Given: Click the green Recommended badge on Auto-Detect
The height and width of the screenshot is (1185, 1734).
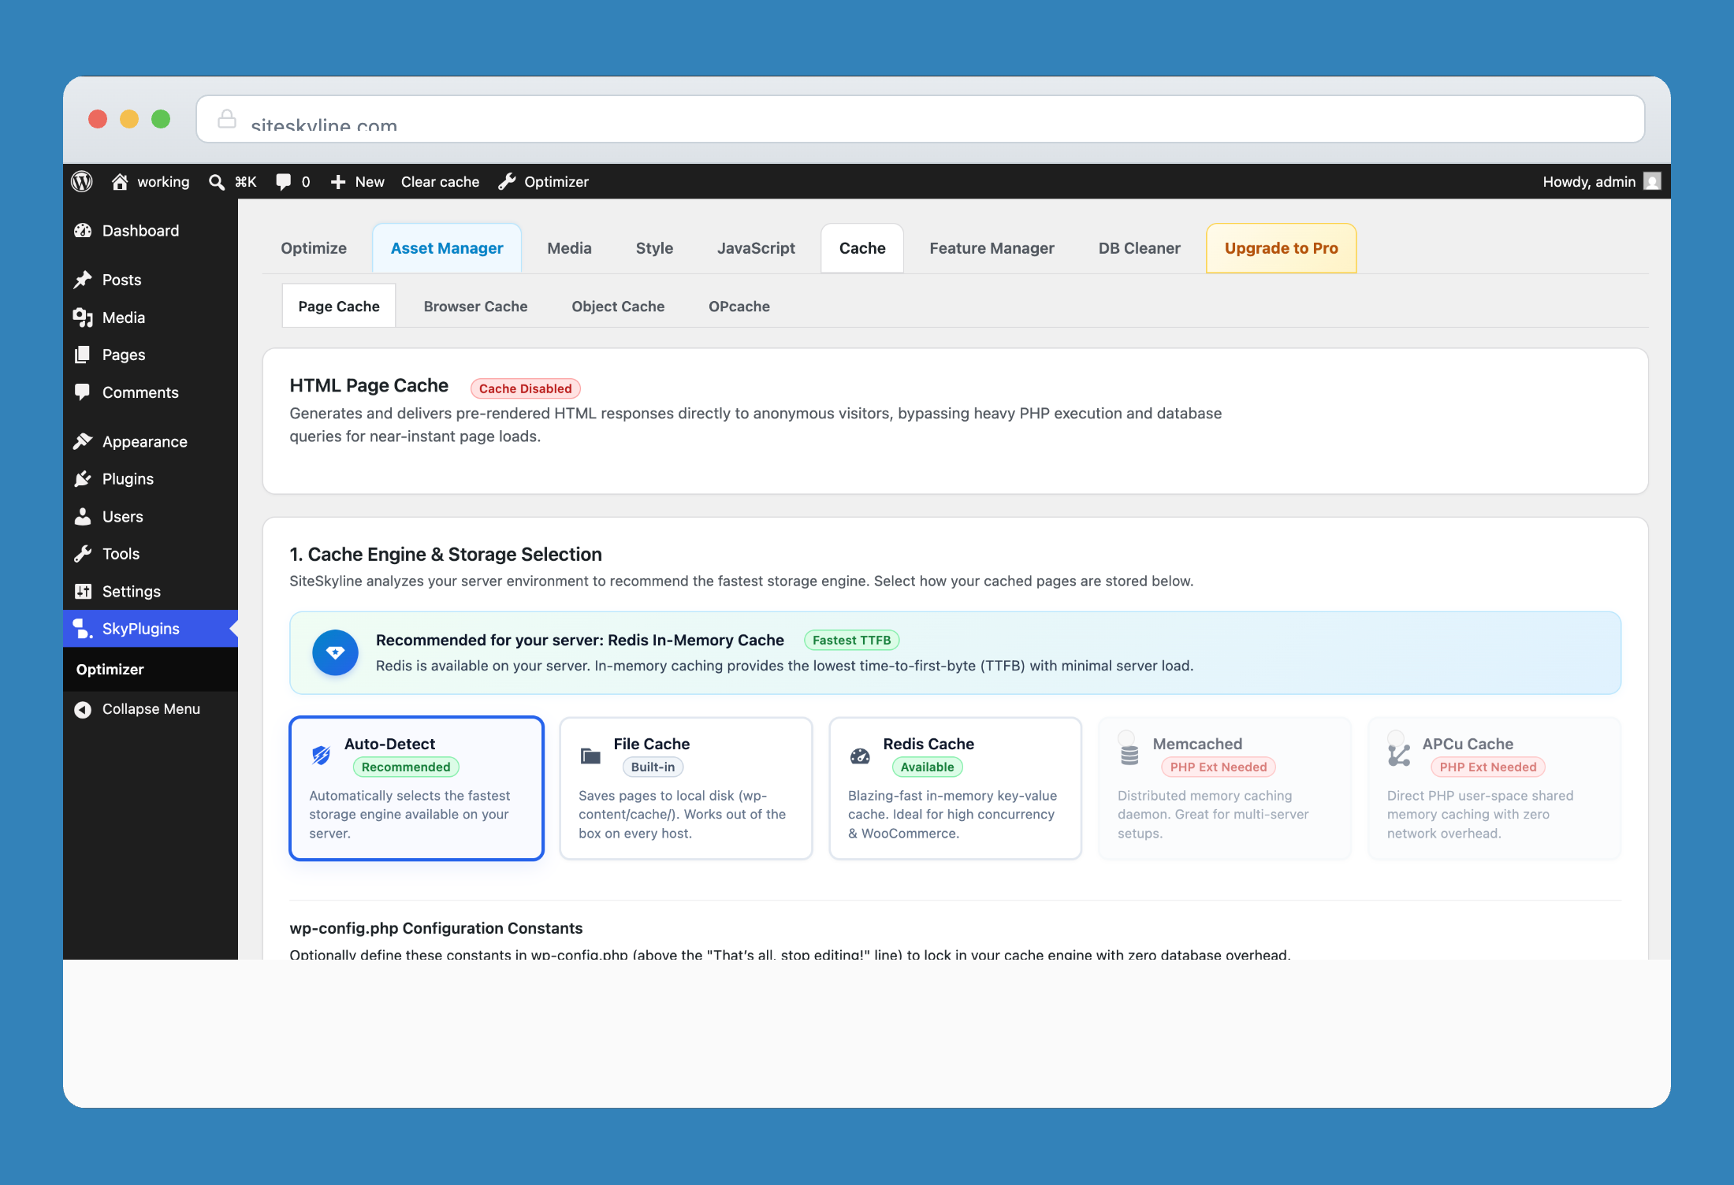Looking at the screenshot, I should coord(406,767).
